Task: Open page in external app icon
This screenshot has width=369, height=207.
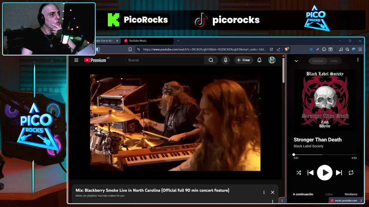Action: 271,49
